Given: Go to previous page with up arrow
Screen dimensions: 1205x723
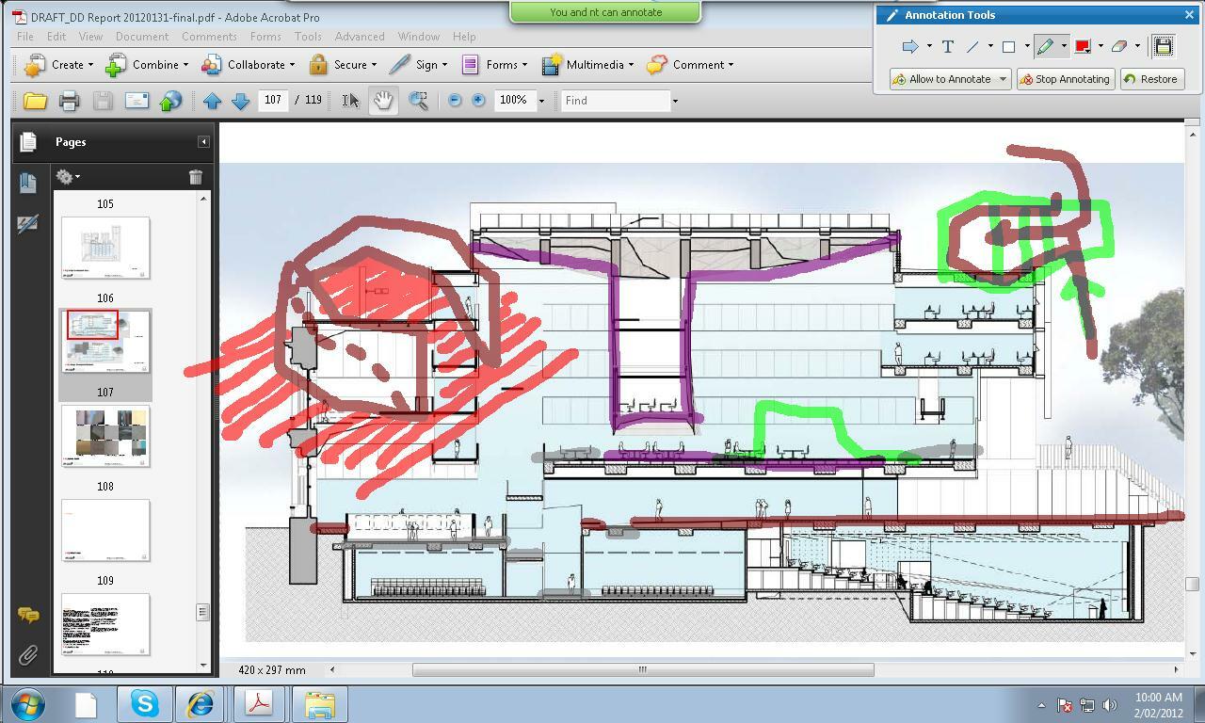Looking at the screenshot, I should click(212, 101).
